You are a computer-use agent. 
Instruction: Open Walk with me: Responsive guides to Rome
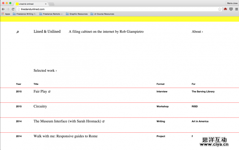[65, 136]
